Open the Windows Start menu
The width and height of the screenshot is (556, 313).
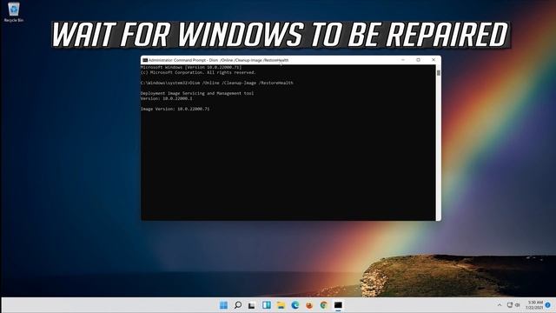tap(224, 305)
